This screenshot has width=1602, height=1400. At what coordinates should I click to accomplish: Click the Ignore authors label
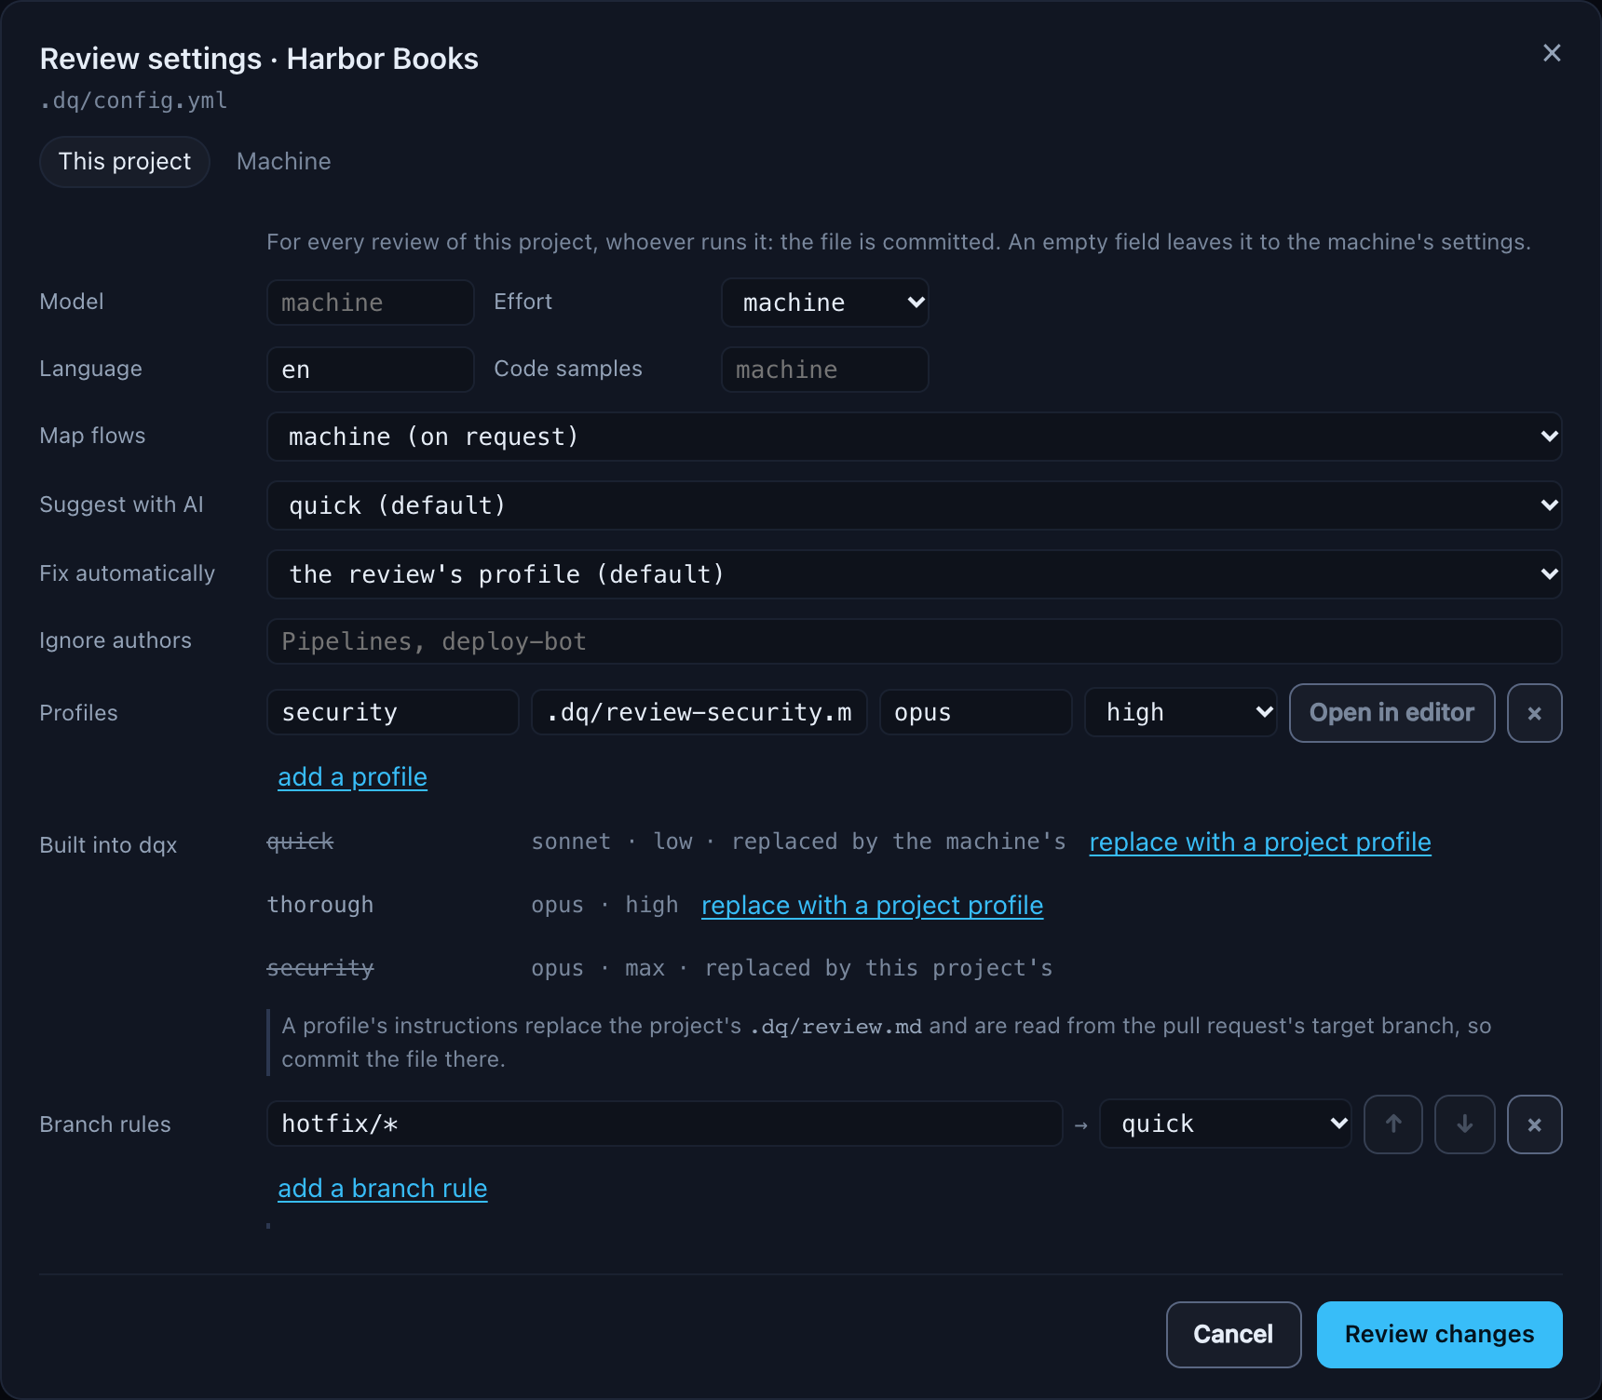point(115,640)
